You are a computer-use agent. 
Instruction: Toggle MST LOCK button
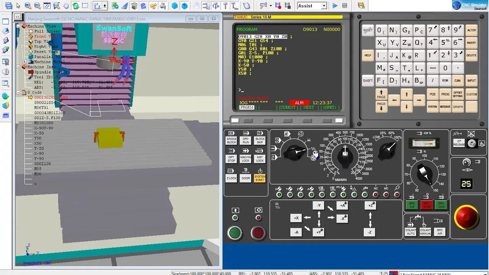[260, 159]
